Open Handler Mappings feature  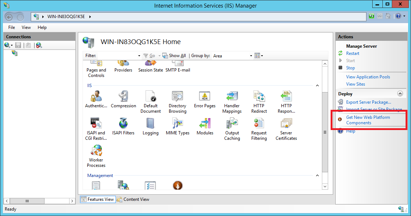point(232,102)
